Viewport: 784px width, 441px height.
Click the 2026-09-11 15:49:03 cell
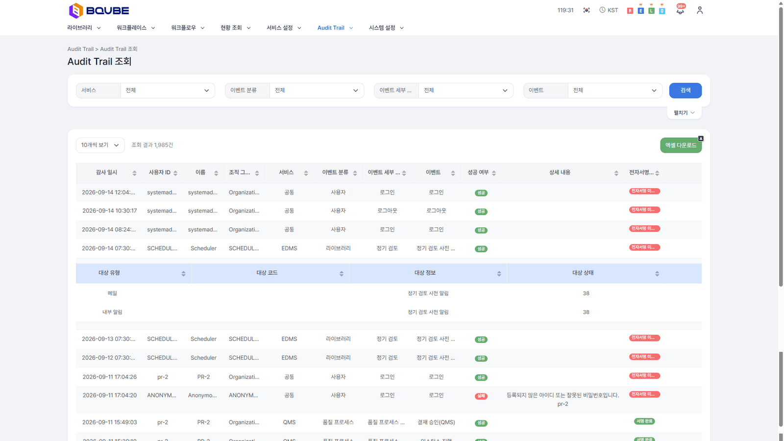(109, 422)
